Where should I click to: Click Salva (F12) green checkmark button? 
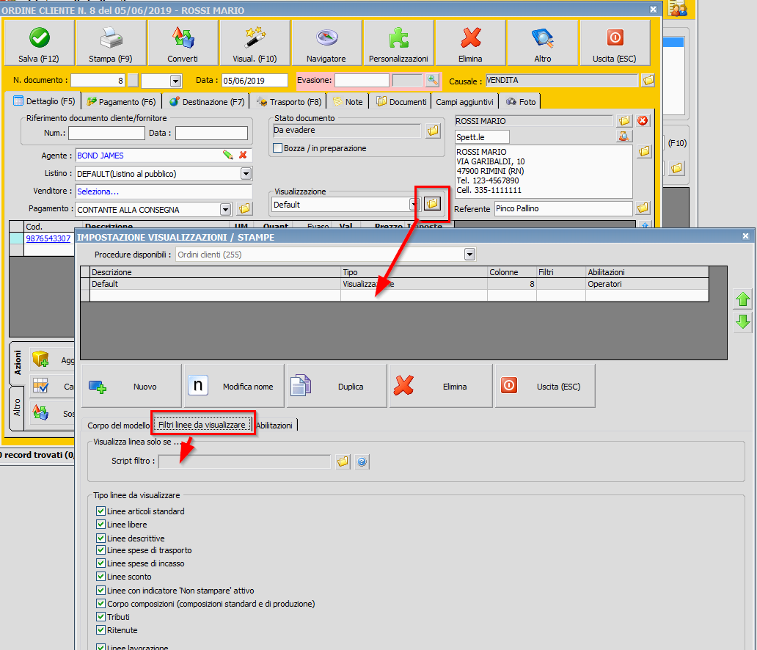[39, 43]
